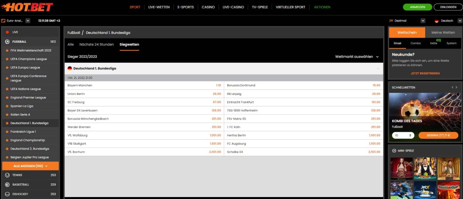Image resolution: width=463 pixels, height=199 pixels.
Task: Switch to Meine Wetten tab
Action: coord(443,32)
